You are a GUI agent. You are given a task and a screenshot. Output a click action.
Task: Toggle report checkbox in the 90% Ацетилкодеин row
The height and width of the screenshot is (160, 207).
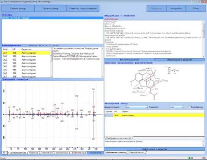[x=106, y=115]
